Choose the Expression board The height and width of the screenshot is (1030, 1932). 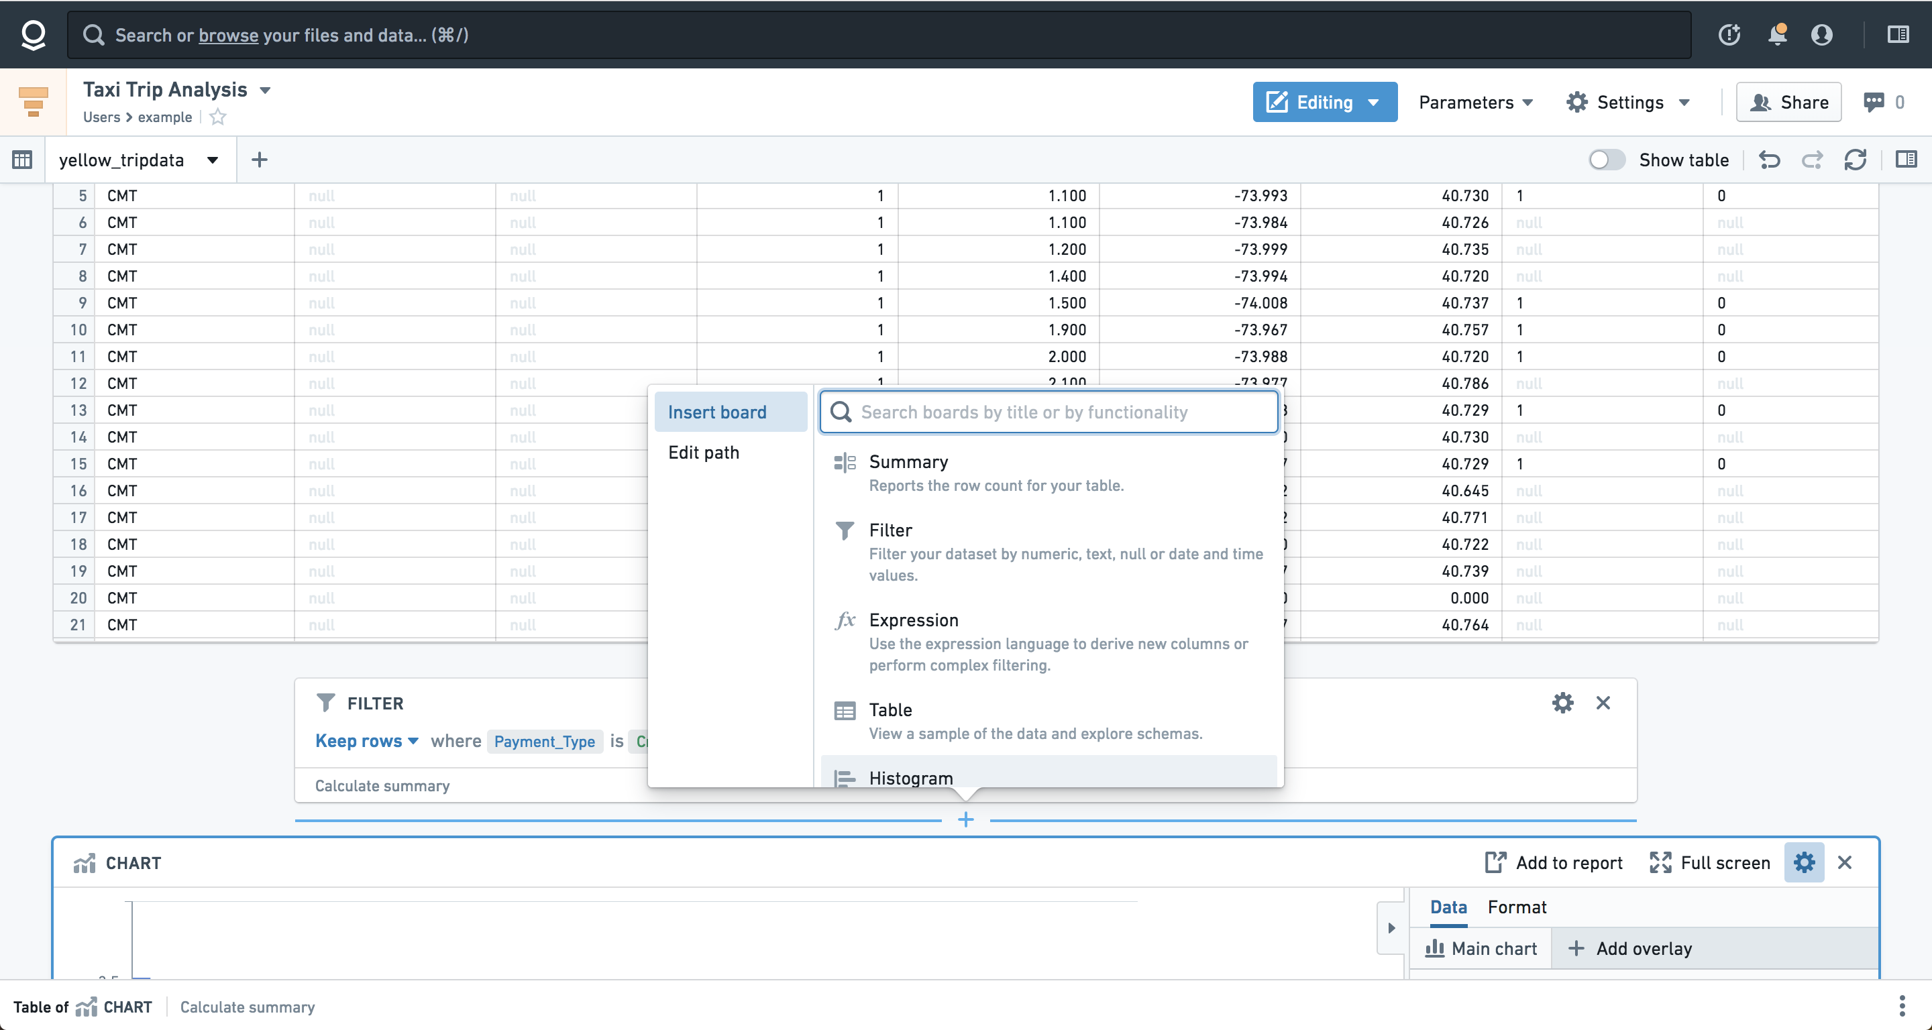point(1049,642)
